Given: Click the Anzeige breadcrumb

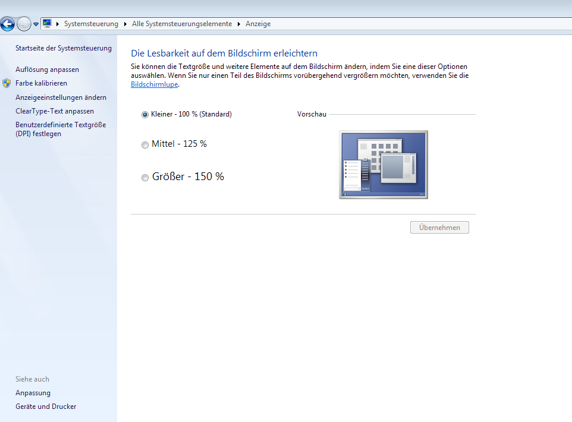Looking at the screenshot, I should pyautogui.click(x=258, y=24).
